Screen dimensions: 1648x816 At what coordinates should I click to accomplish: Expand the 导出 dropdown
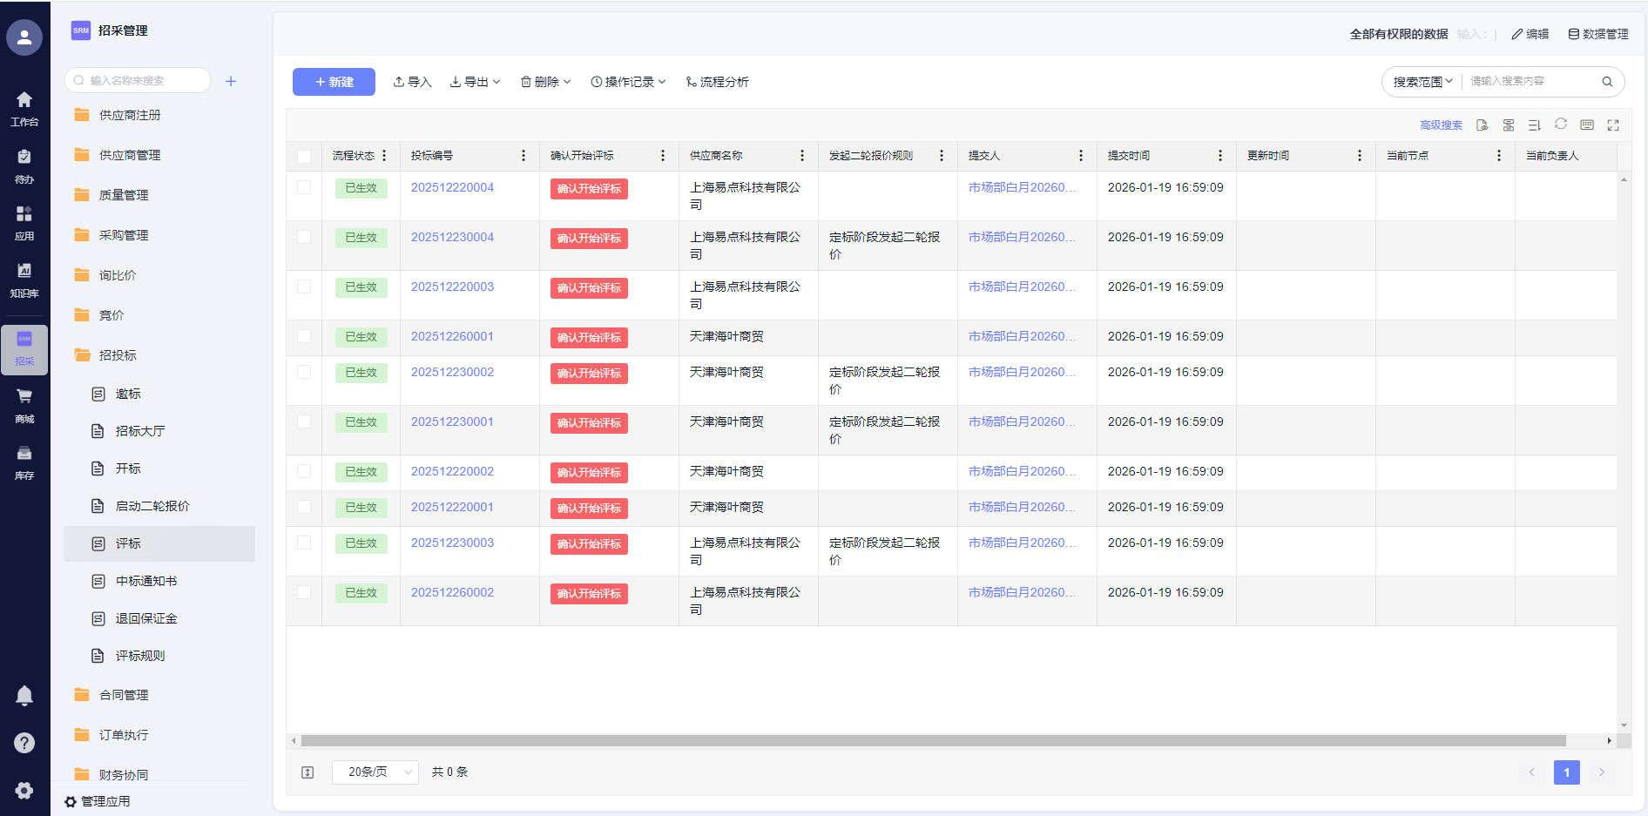tap(475, 82)
